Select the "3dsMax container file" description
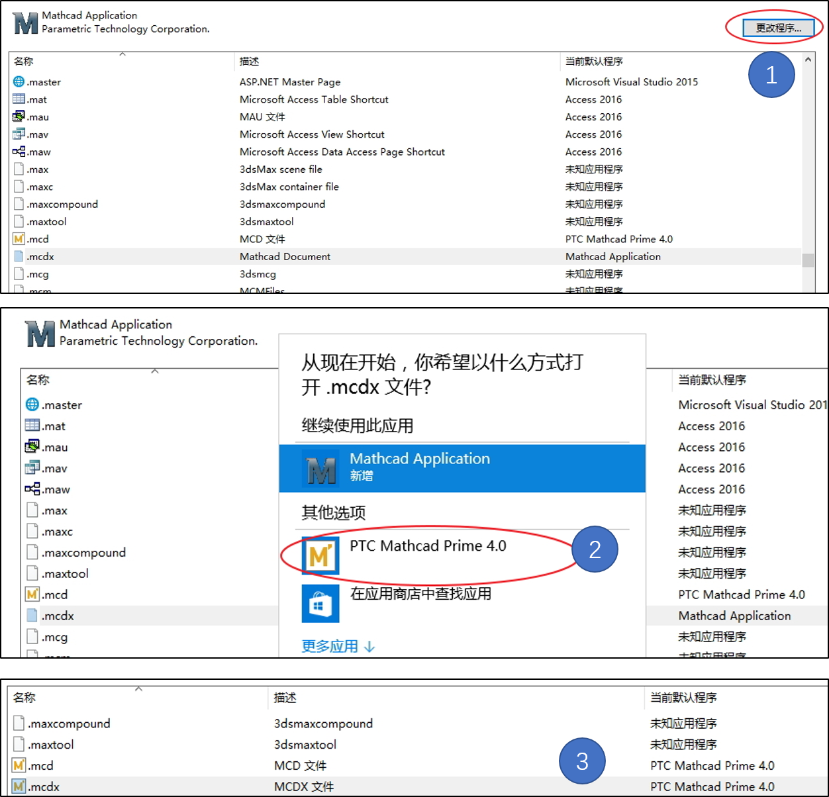 tap(289, 187)
